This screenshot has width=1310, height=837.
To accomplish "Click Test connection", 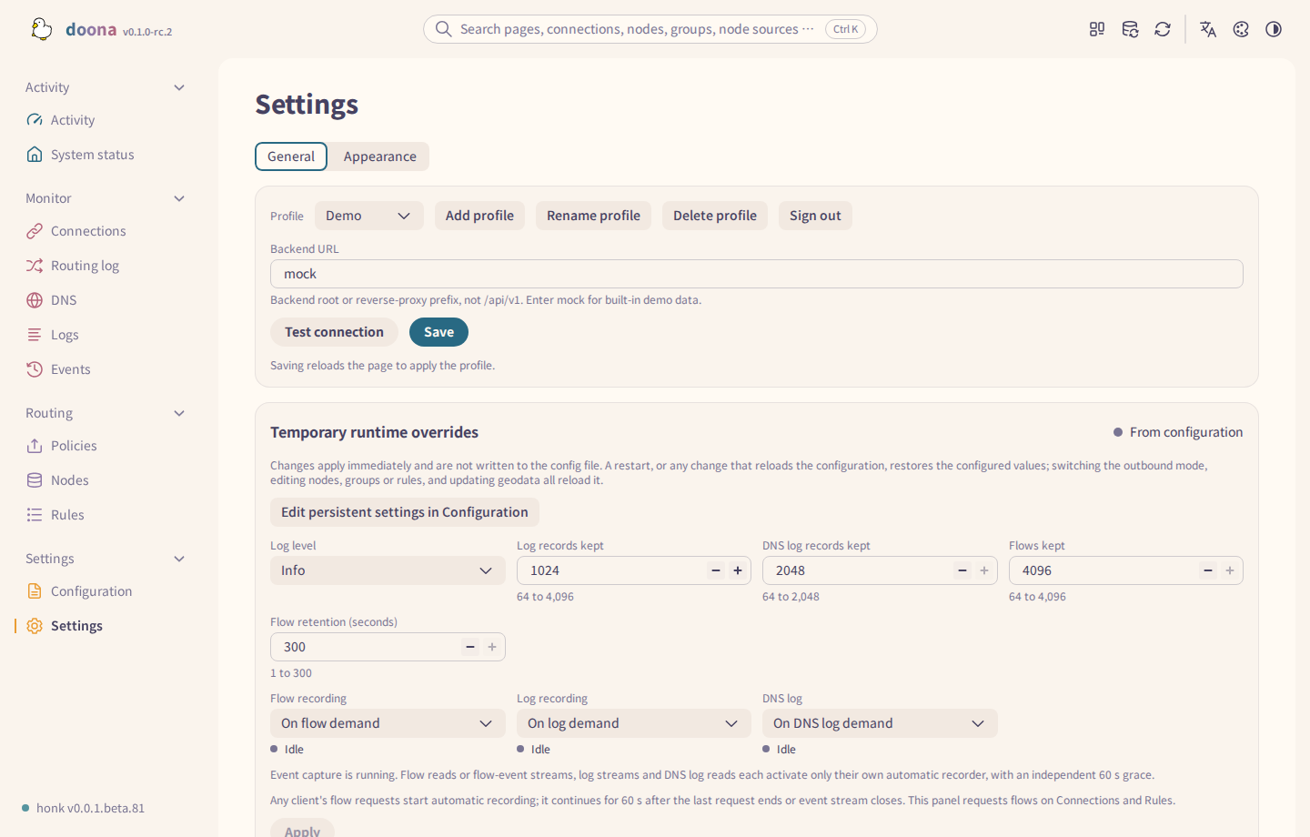I will (x=334, y=332).
